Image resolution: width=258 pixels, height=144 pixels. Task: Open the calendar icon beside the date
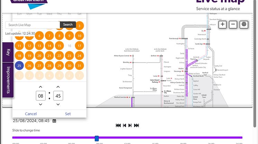54,121
